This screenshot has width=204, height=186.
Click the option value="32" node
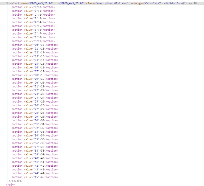[x=35, y=128]
